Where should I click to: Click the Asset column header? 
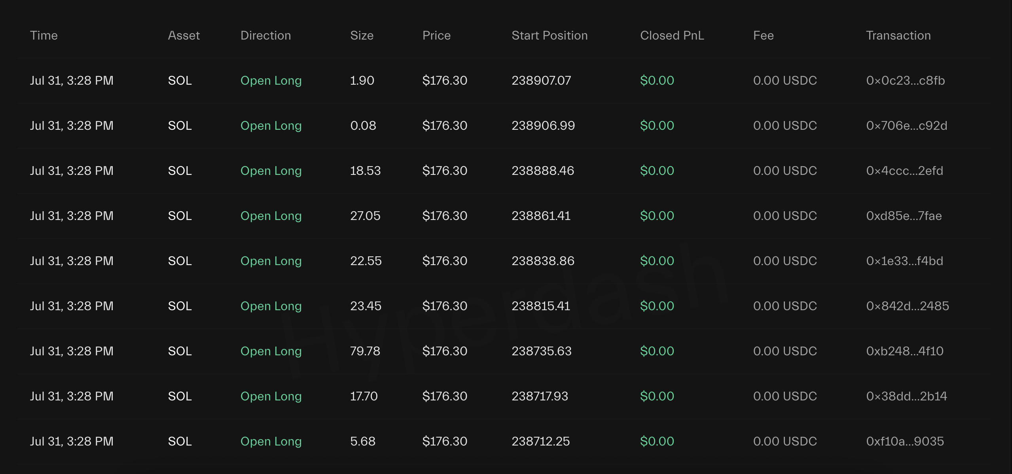184,35
